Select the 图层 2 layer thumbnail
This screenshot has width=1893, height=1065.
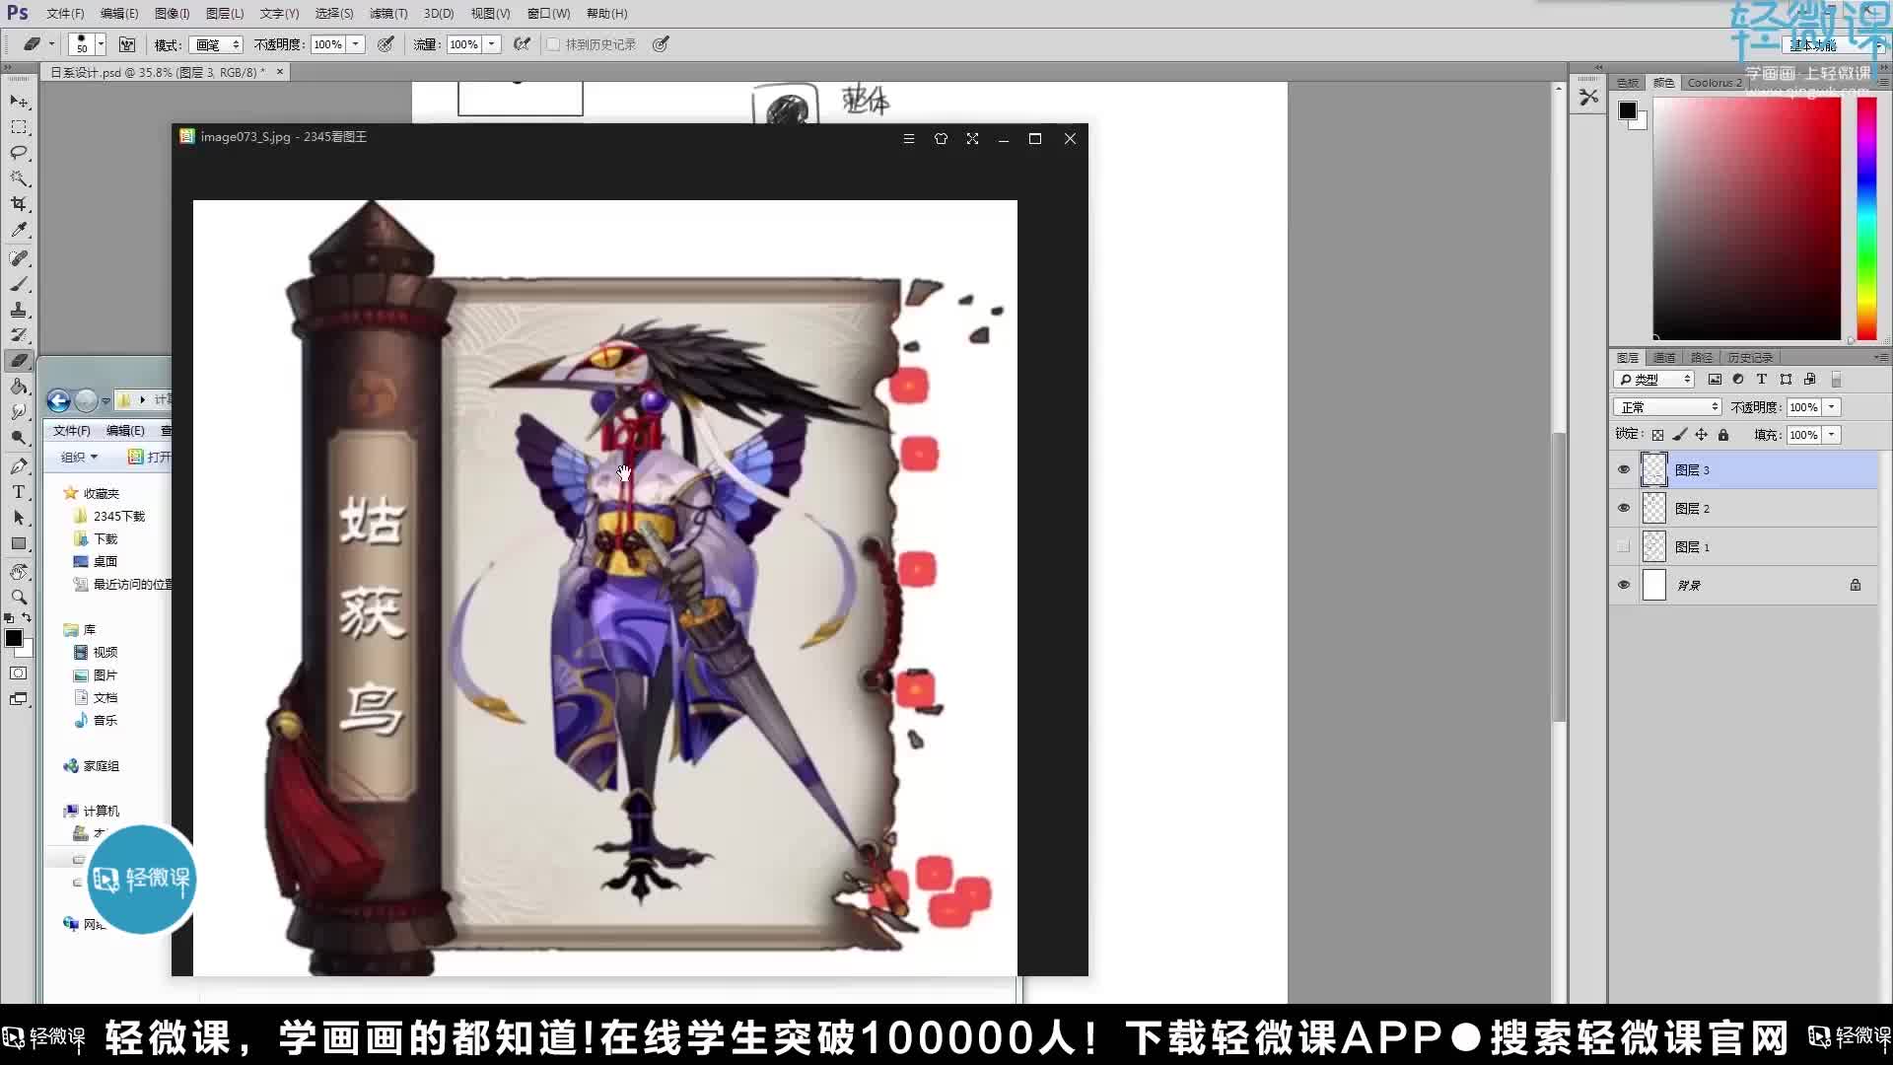(1654, 509)
